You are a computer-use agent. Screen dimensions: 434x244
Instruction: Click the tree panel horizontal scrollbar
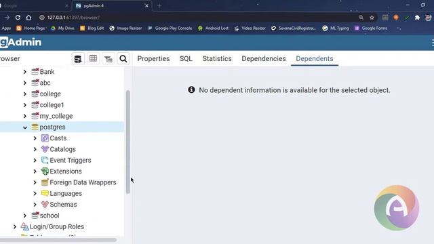[x=58, y=240]
